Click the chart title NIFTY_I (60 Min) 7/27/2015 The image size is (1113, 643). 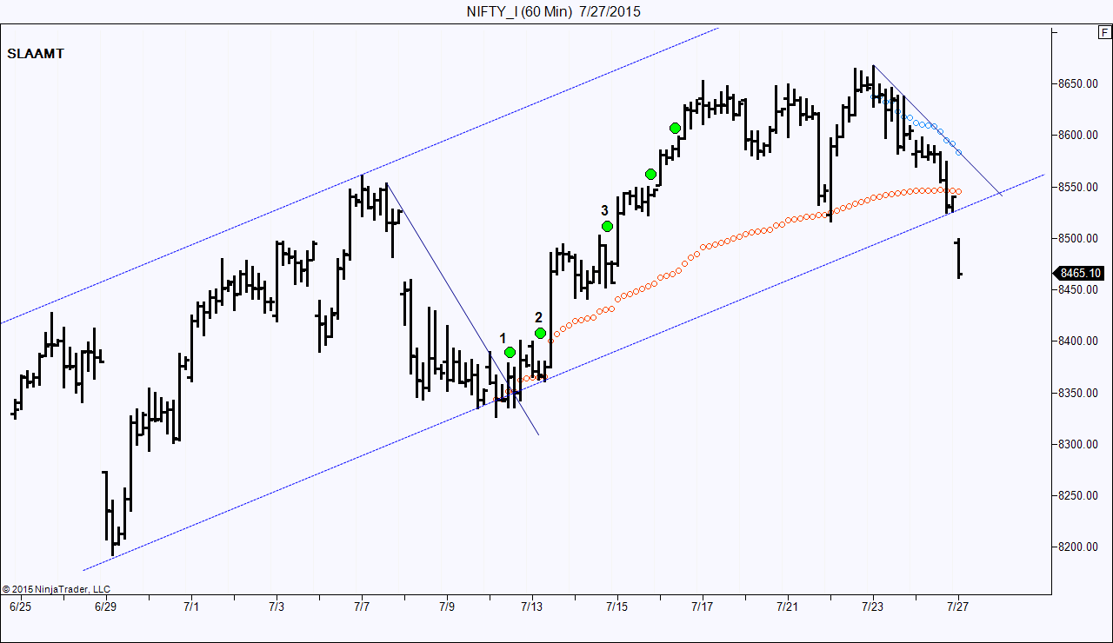[x=554, y=11]
